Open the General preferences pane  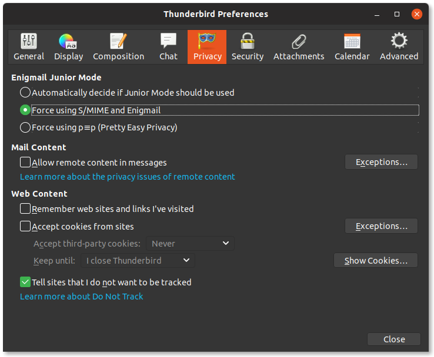pos(29,47)
